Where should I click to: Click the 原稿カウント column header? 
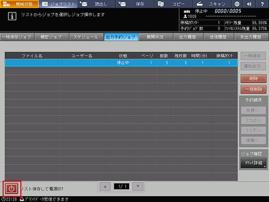(x=224, y=56)
